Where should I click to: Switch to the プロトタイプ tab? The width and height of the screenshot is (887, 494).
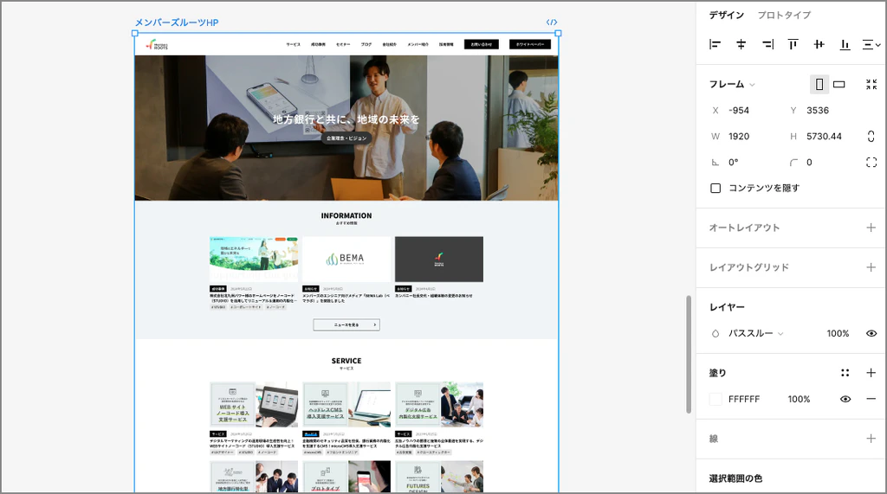click(784, 16)
